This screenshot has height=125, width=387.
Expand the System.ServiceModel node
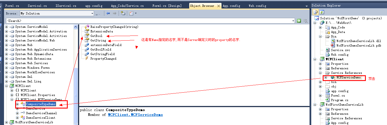(7, 27)
